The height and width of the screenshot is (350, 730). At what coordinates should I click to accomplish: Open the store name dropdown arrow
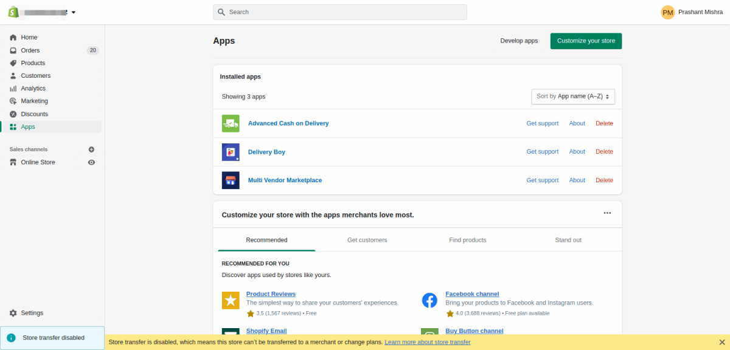(74, 12)
